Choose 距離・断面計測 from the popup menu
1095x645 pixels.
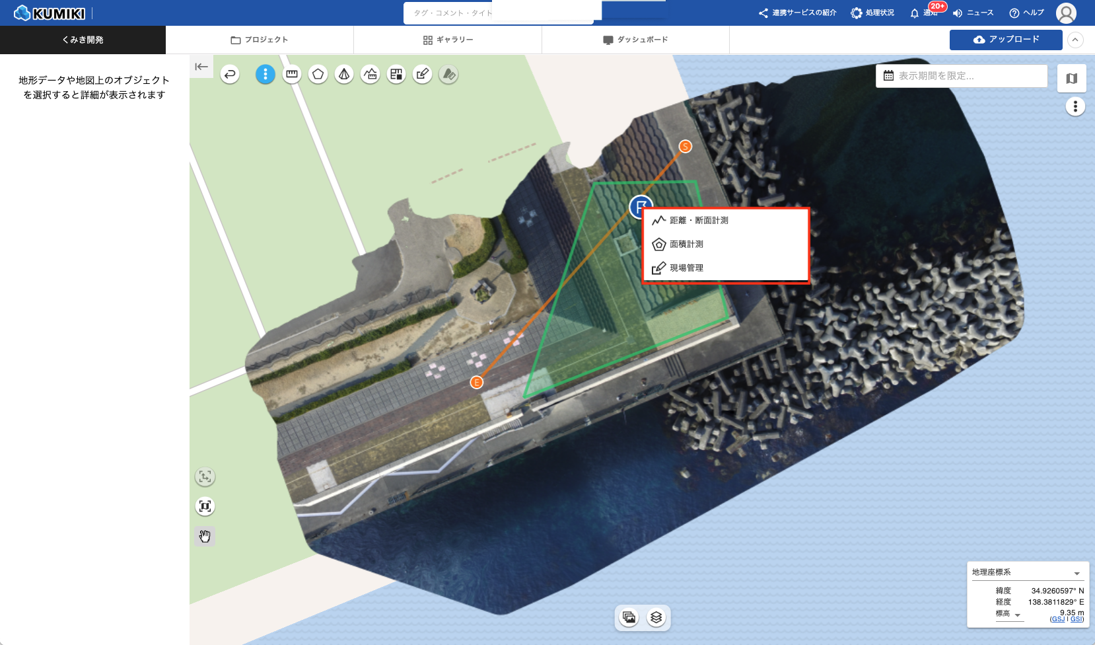click(x=699, y=221)
